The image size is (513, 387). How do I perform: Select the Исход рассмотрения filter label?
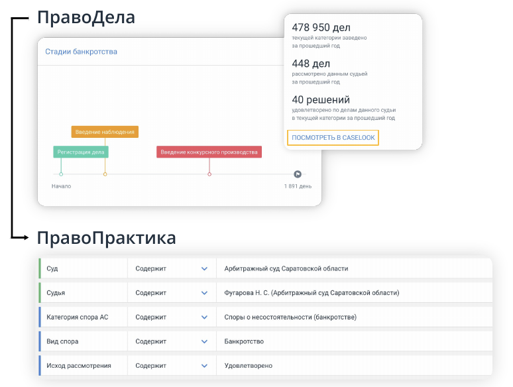coord(78,365)
